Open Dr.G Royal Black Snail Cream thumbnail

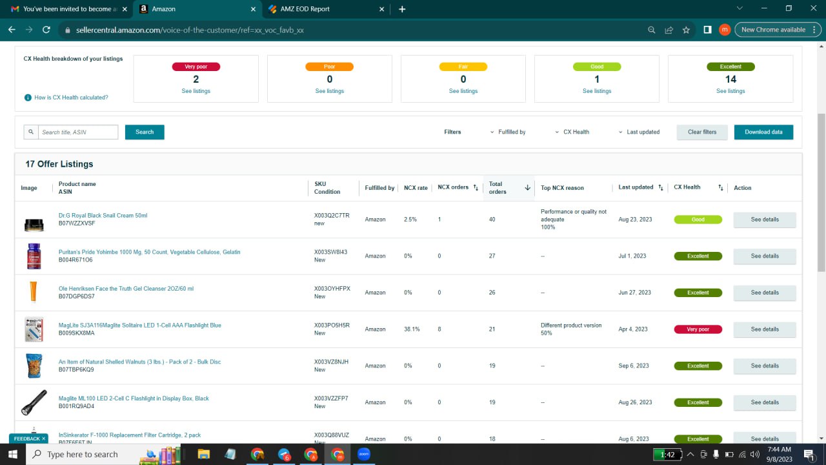tap(34, 225)
